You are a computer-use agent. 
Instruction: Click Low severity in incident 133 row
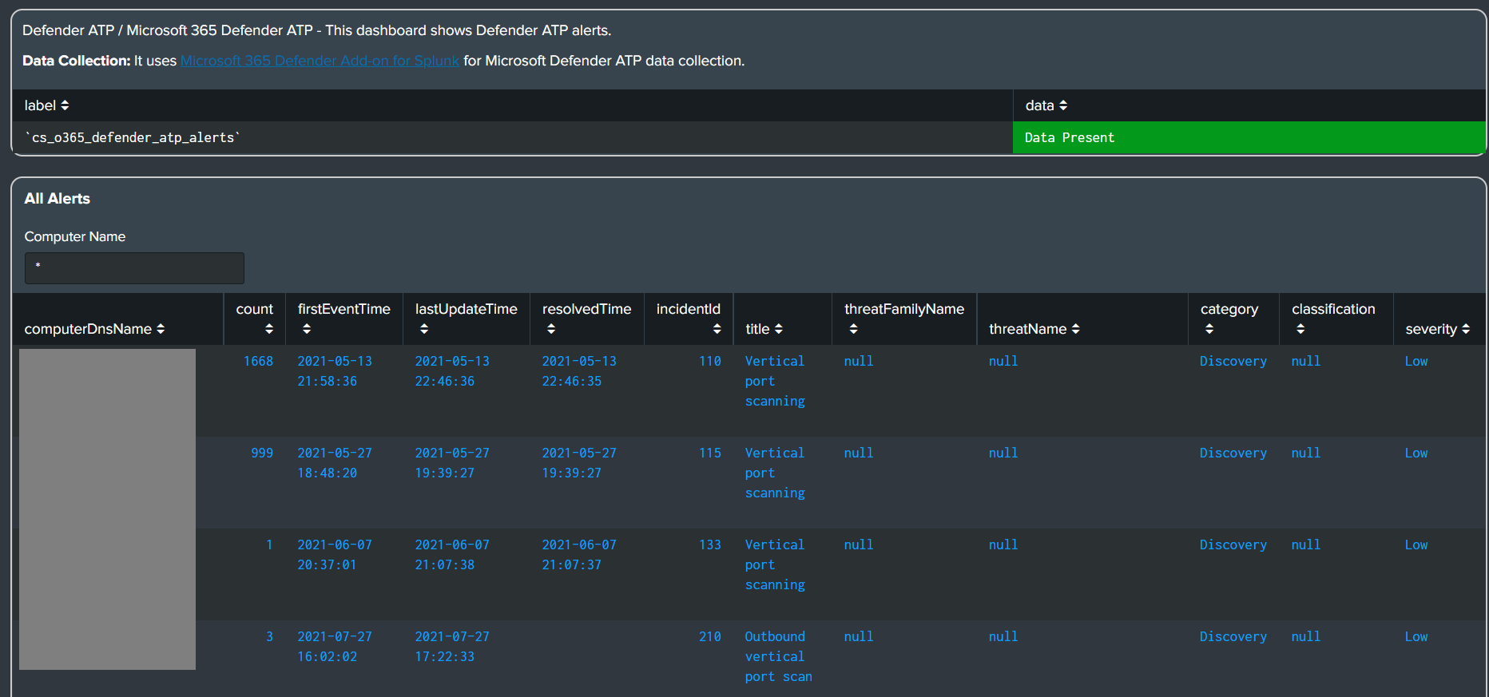[x=1416, y=545]
